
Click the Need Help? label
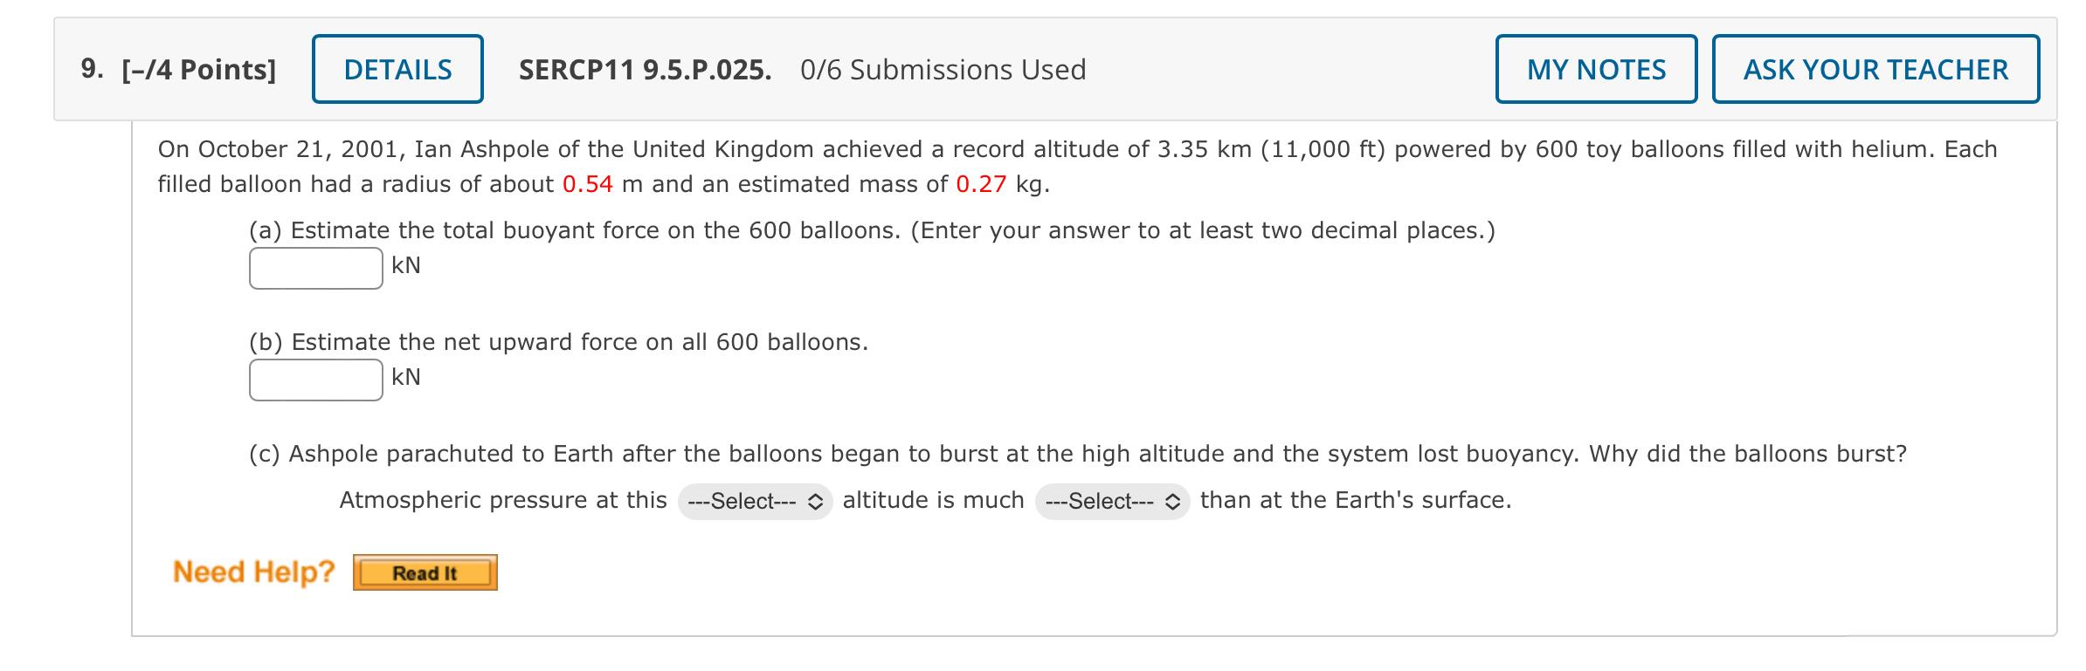[253, 572]
